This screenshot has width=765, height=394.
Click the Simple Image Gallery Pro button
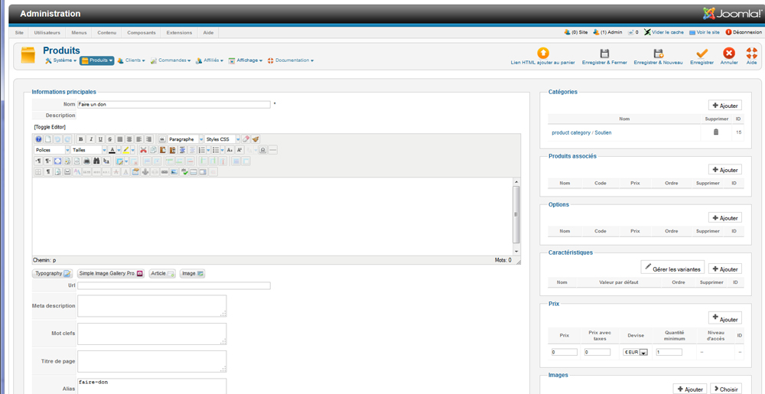tap(111, 274)
